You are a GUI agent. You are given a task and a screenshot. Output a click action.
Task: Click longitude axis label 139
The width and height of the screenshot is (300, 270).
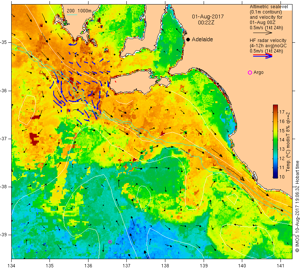pos(204,266)
